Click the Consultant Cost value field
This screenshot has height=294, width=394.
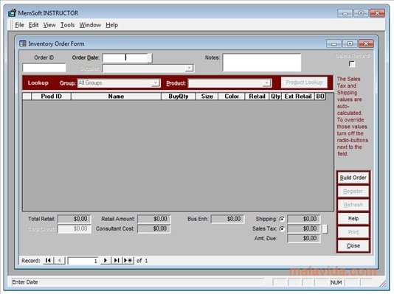click(154, 228)
